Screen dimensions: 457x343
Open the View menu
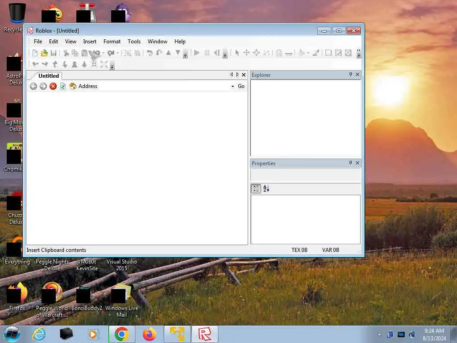(71, 42)
